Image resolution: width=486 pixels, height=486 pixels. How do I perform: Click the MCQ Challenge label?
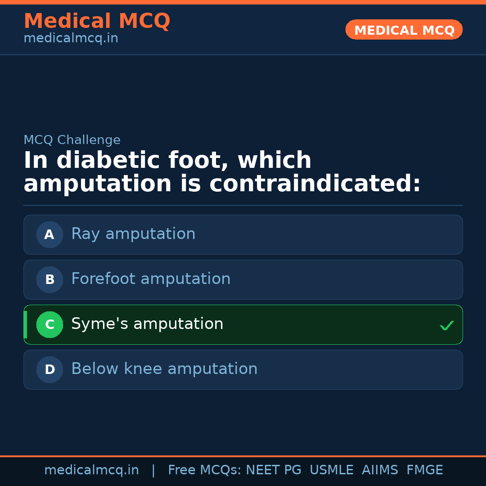[72, 140]
